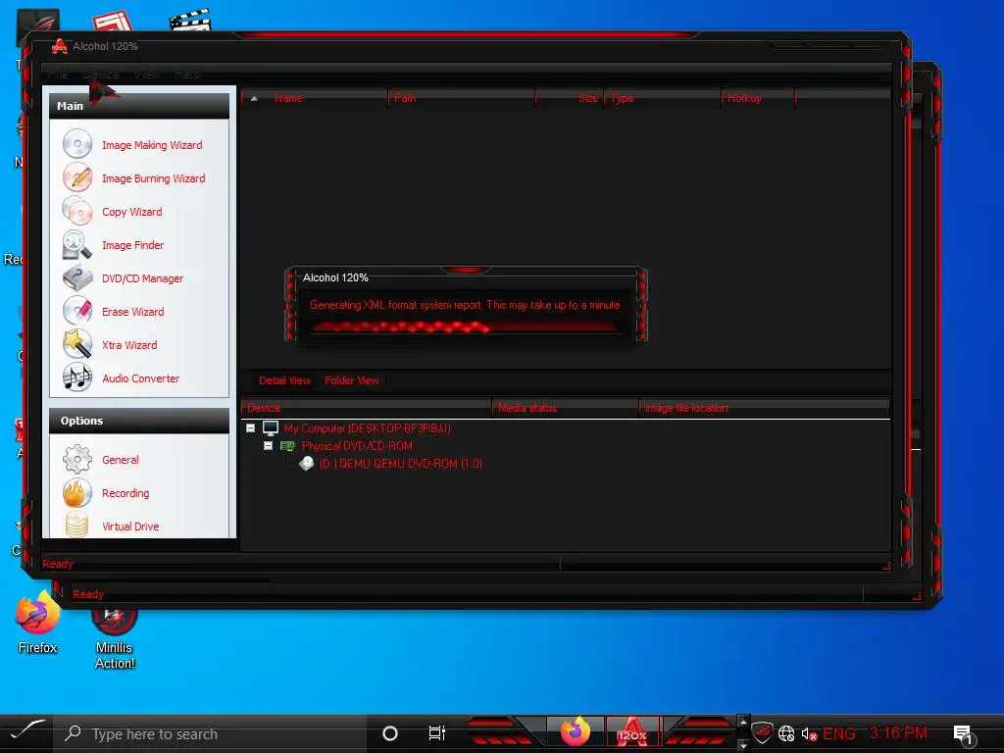Collapse the My Computer tree node
The image size is (1004, 753).
pyautogui.click(x=251, y=428)
